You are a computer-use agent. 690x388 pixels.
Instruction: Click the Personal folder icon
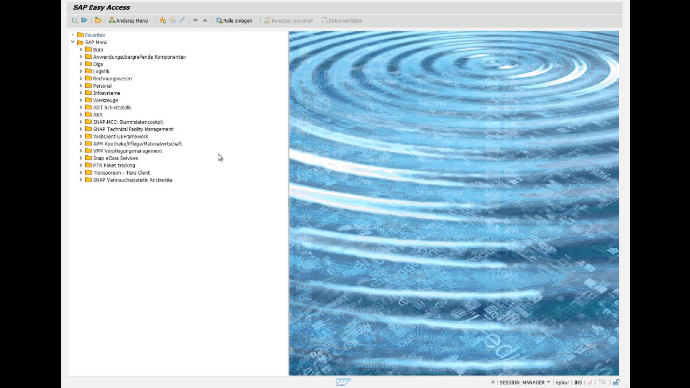88,86
